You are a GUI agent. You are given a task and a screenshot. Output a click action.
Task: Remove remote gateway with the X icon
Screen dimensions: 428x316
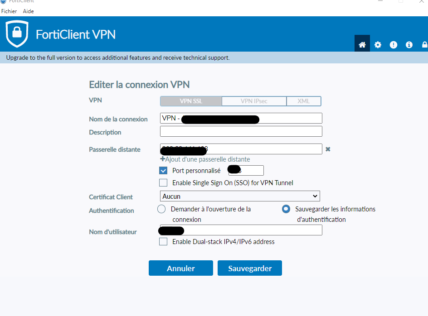click(328, 149)
